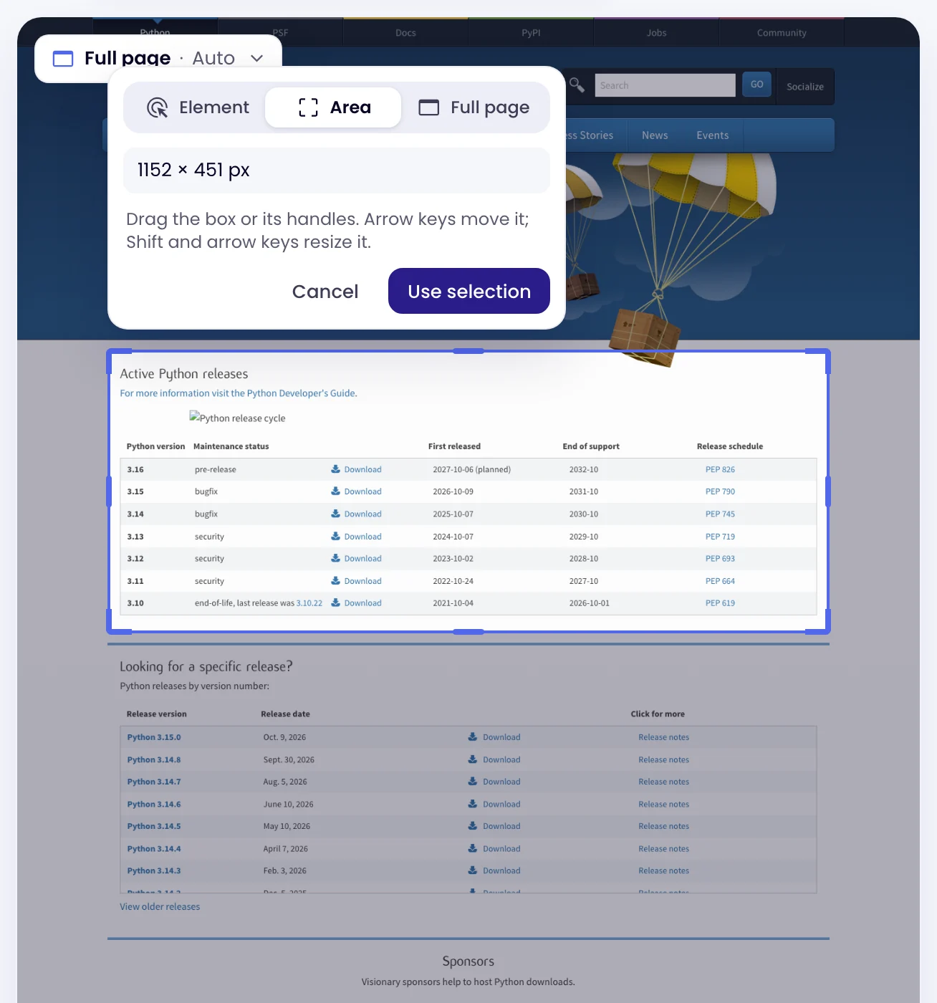
Task: Click download icon in the 3.15 bugfix row
Action: [x=335, y=491]
